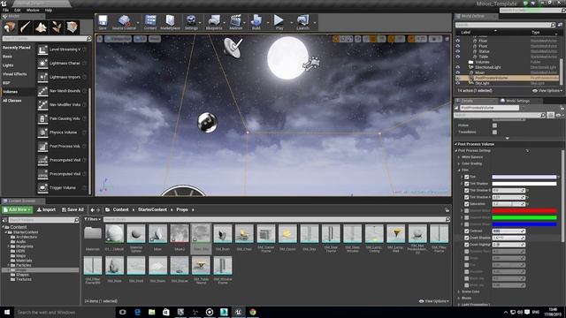Viewport: 566px width, 318px height.
Task: Select the Geometry Editing mode icon
Action: 72,27
